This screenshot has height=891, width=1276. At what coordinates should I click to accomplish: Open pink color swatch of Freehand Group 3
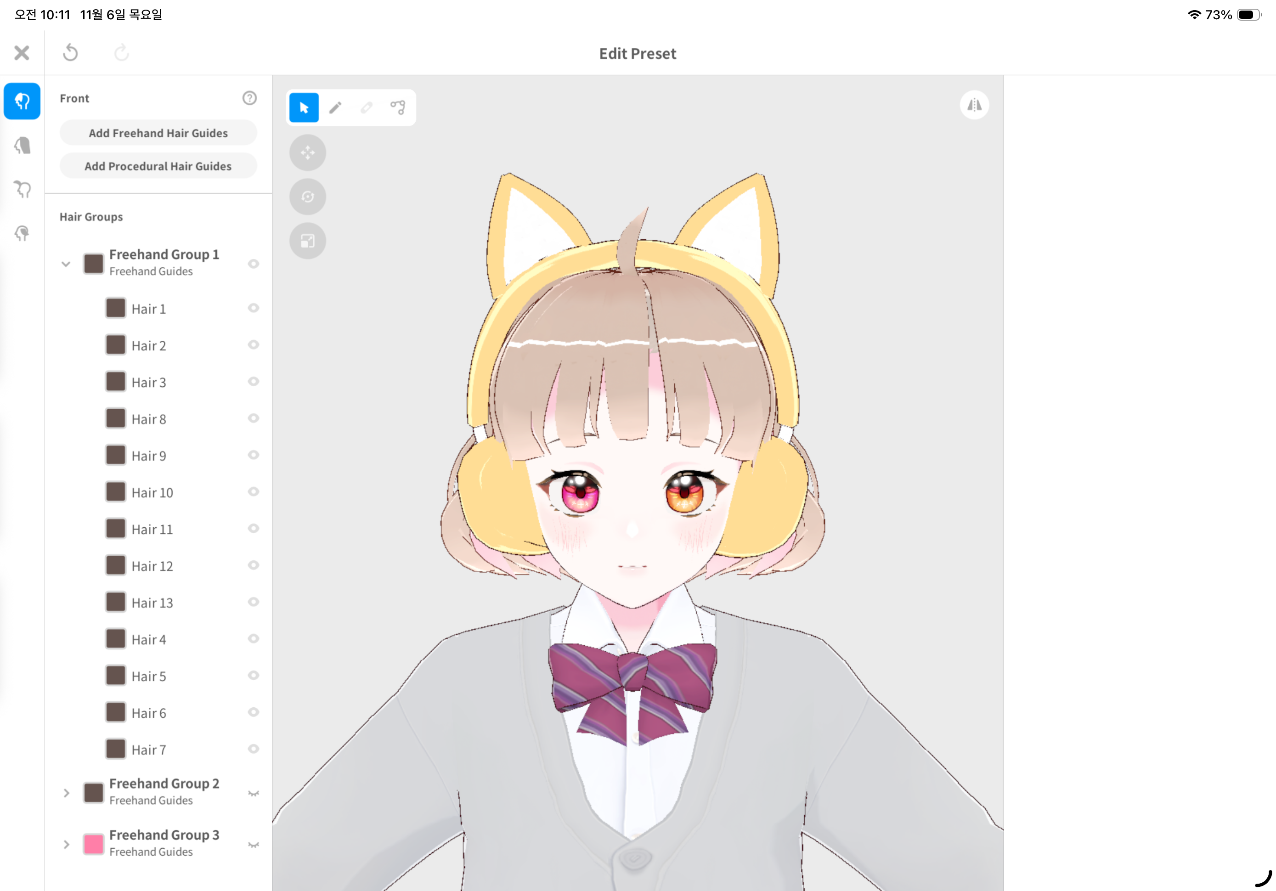coord(93,844)
